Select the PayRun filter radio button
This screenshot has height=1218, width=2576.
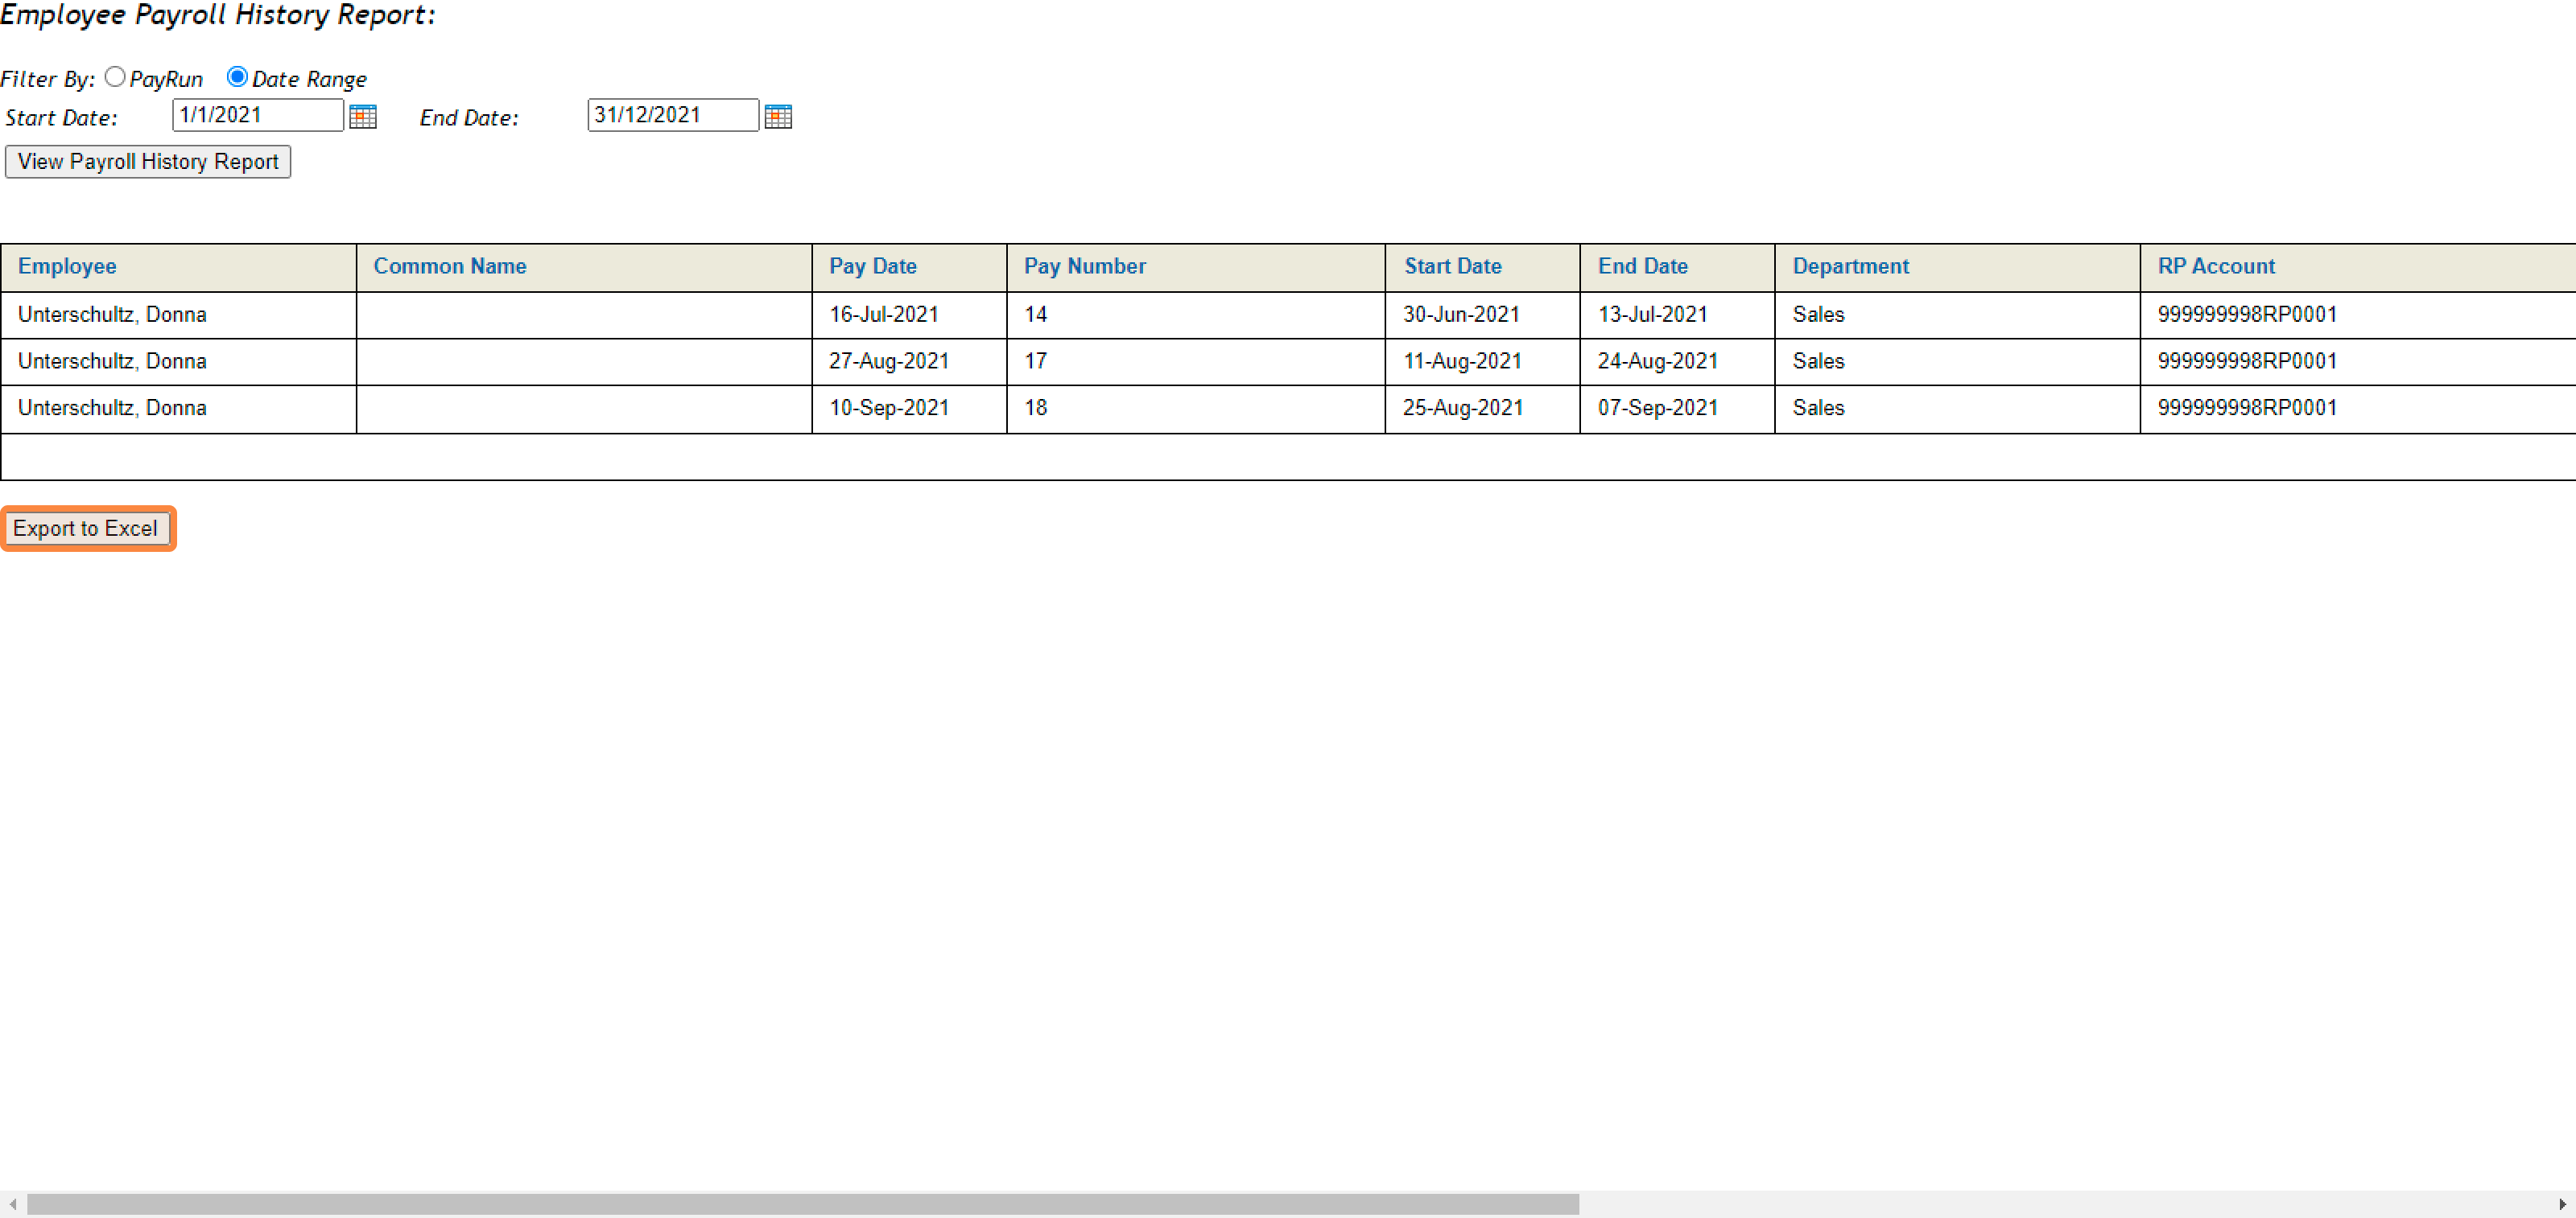point(115,77)
